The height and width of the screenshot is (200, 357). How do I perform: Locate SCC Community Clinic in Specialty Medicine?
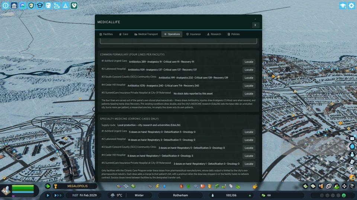tap(249, 148)
